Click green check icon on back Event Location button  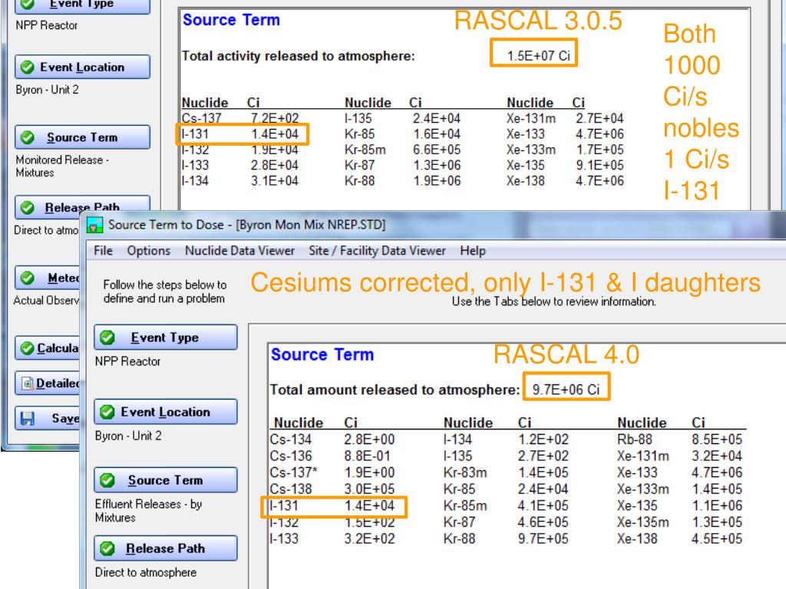point(28,67)
